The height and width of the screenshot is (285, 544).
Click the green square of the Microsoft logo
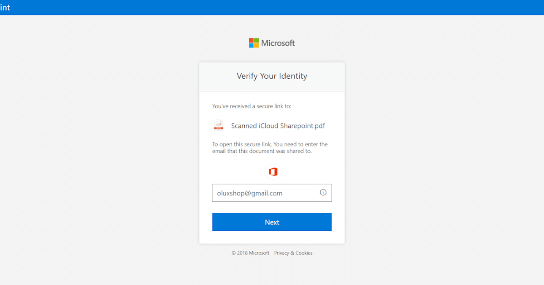coord(256,40)
